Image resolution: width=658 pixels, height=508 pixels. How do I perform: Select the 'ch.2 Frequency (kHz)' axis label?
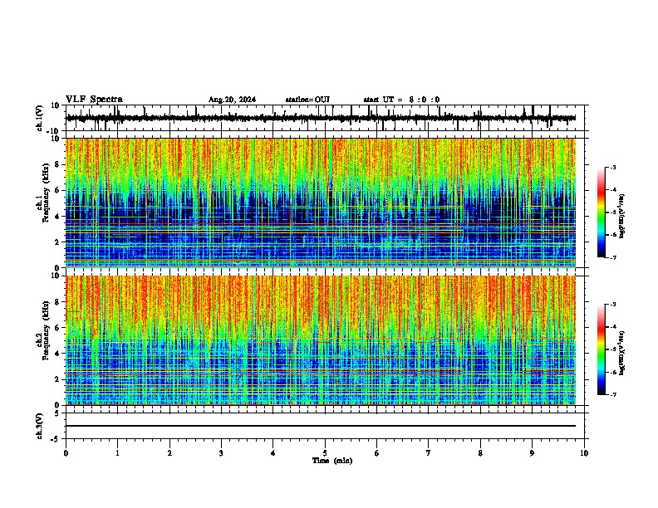tap(43, 330)
